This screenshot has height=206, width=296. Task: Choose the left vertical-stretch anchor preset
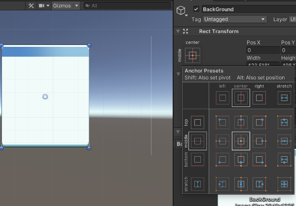222,184
